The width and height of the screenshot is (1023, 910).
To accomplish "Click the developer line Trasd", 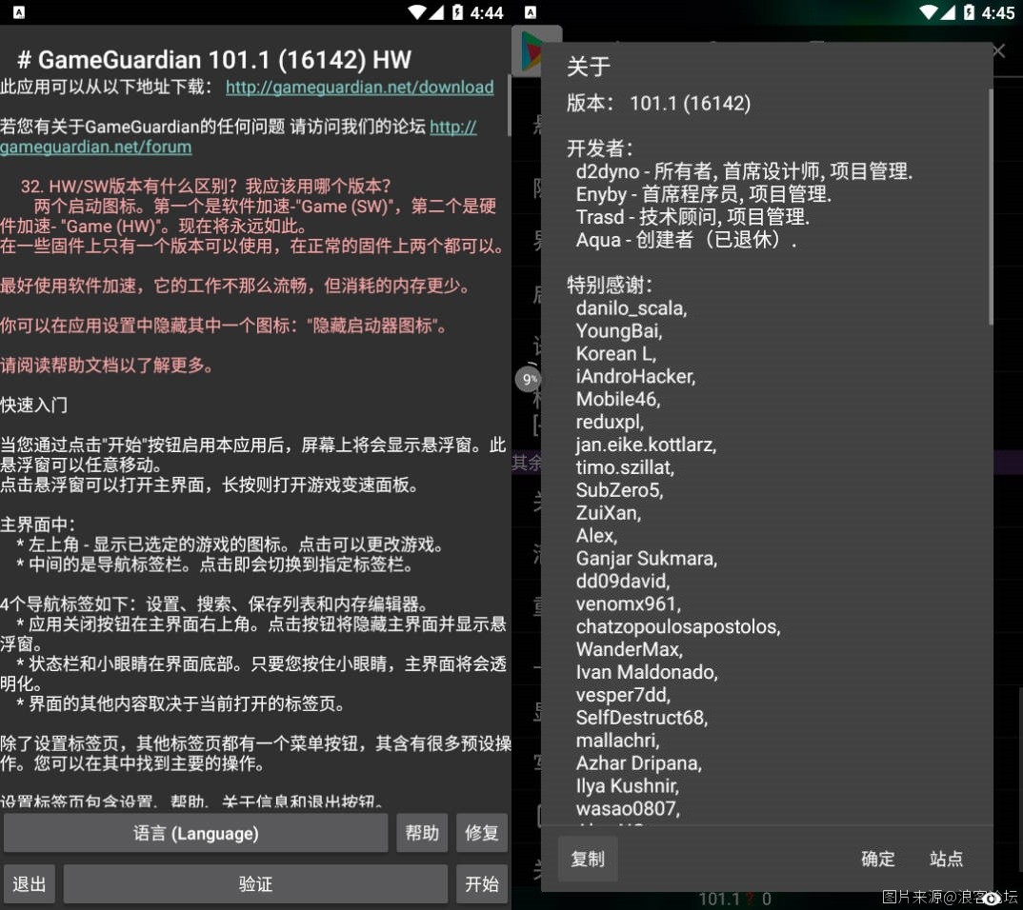I will 692,217.
